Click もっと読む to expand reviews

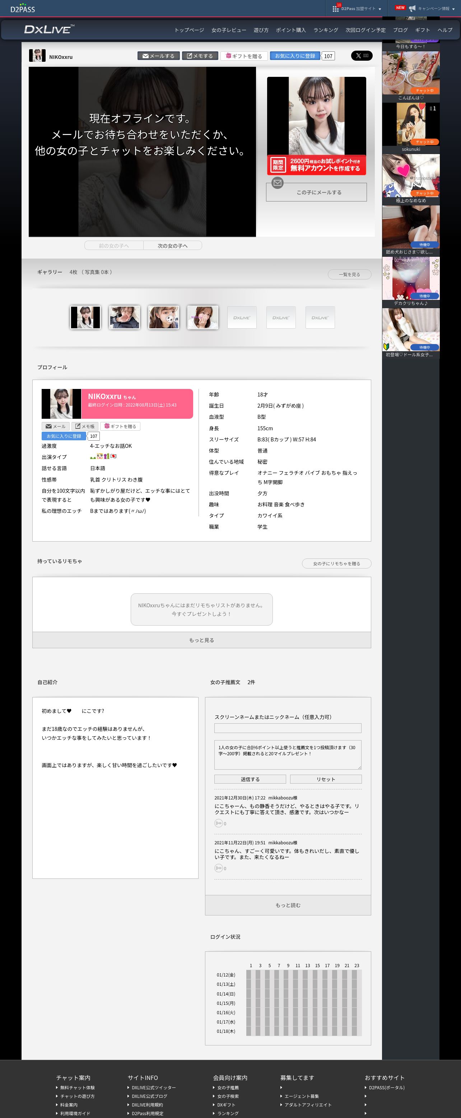[x=288, y=905]
